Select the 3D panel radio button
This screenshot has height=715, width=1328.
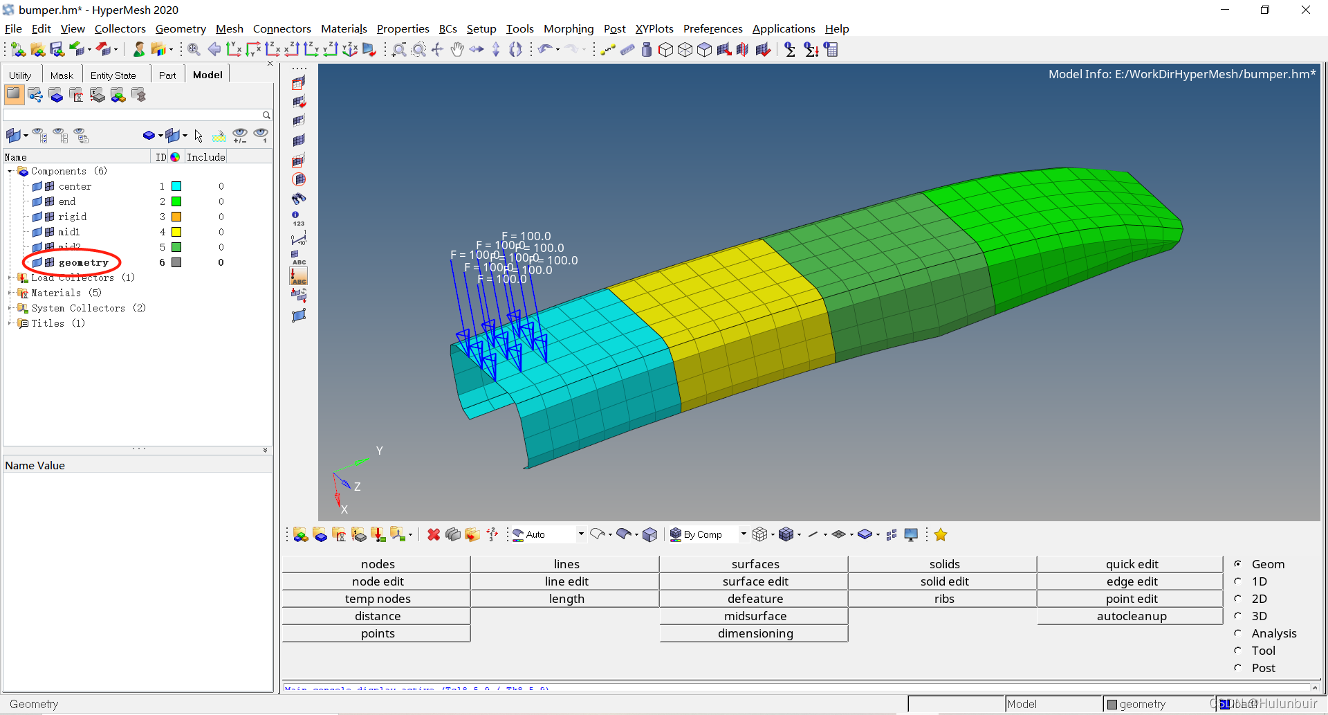[x=1238, y=616]
